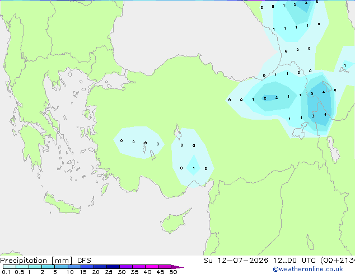Viewport: 355px width, 274px height.
Task: Click the '10' legend scale label
Action: (70, 272)
